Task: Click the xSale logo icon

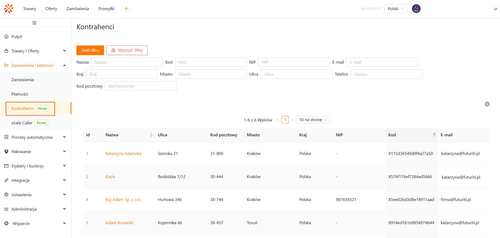Action: [x=9, y=9]
